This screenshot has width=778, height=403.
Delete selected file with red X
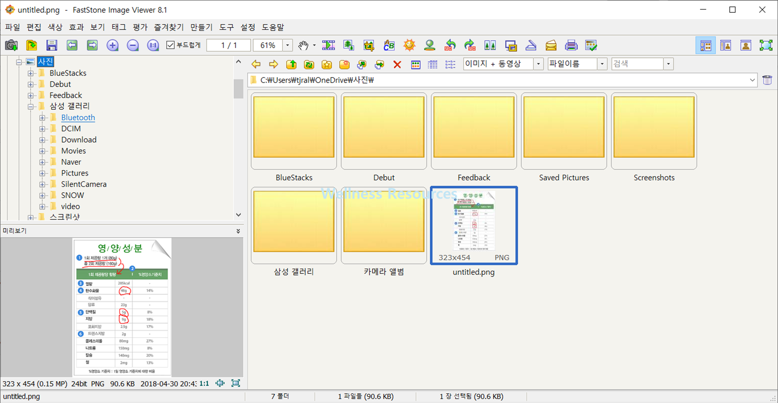[x=397, y=64]
